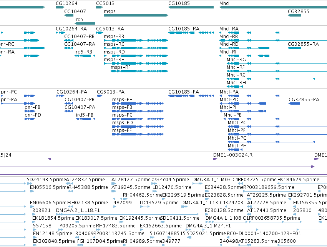Open protein label 'CG5013-PA'
Image resolution: width=327 pixels, height=247 pixels.
coord(111,92)
